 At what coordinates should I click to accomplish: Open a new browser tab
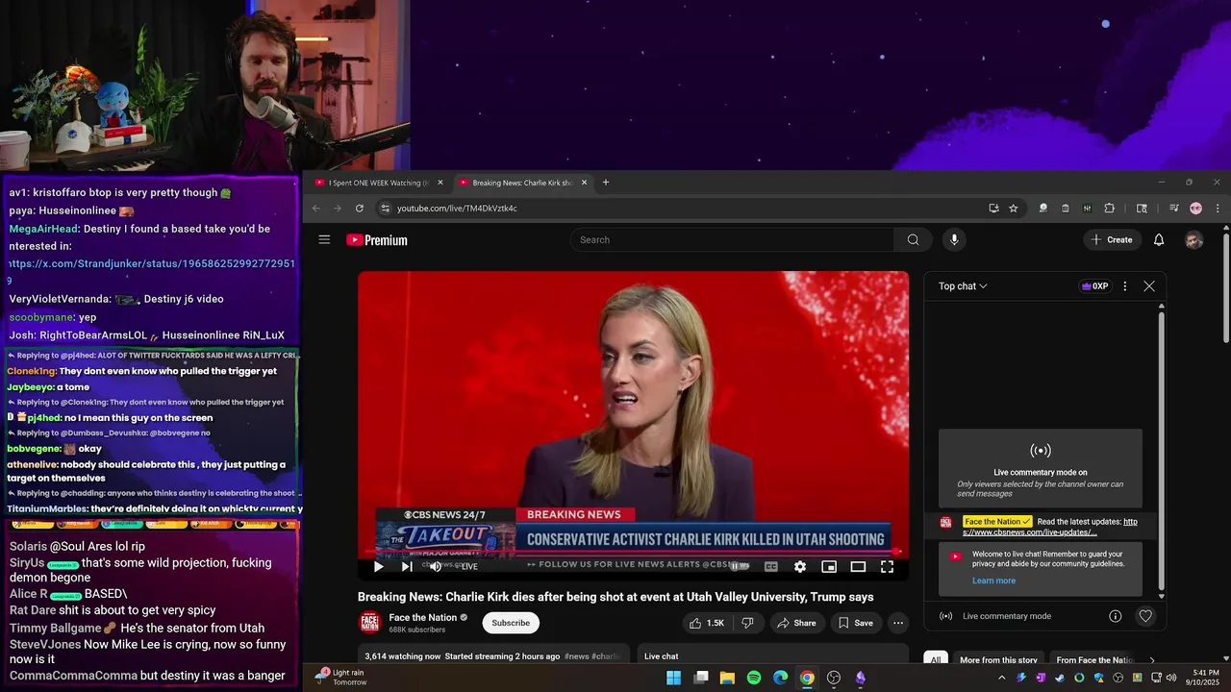click(605, 183)
